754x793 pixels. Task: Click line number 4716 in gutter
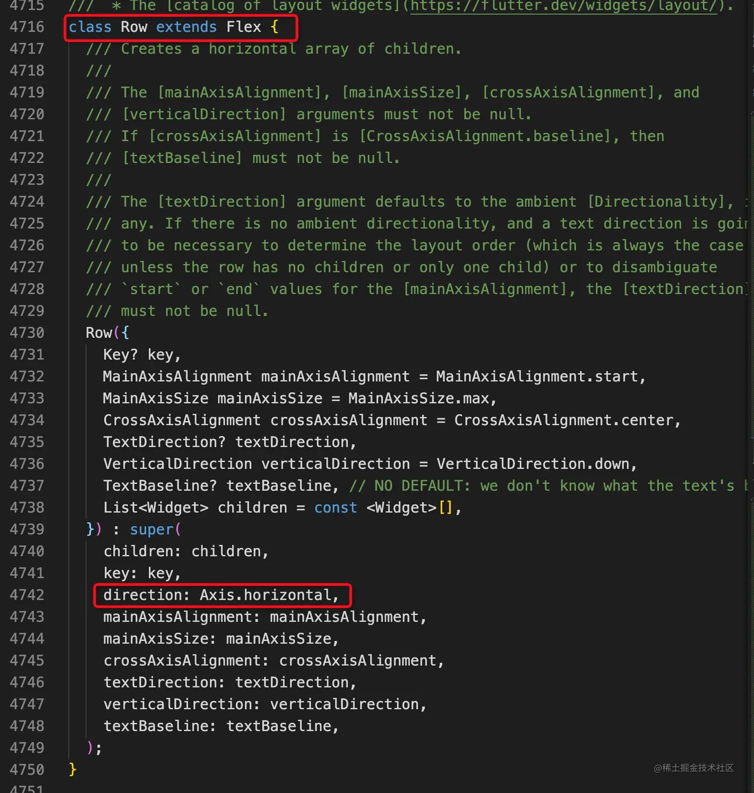pyautogui.click(x=27, y=27)
